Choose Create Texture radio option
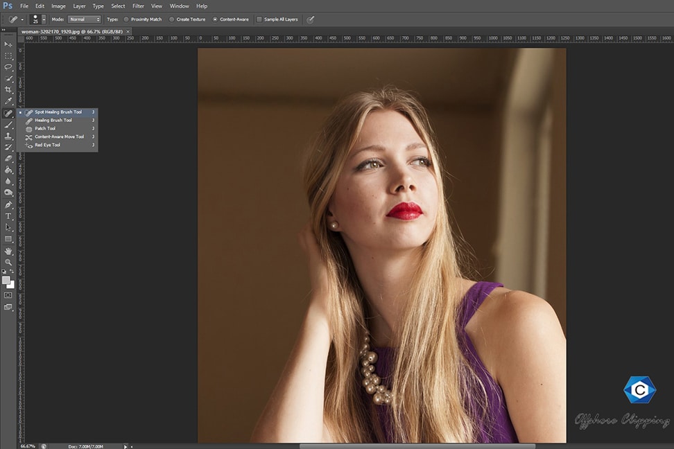 (173, 19)
